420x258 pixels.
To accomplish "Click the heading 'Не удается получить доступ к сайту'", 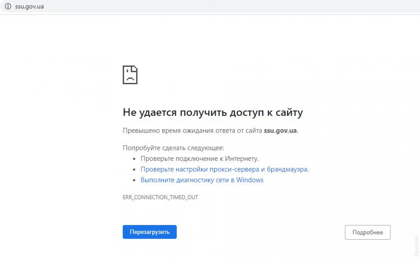I will (x=213, y=112).
